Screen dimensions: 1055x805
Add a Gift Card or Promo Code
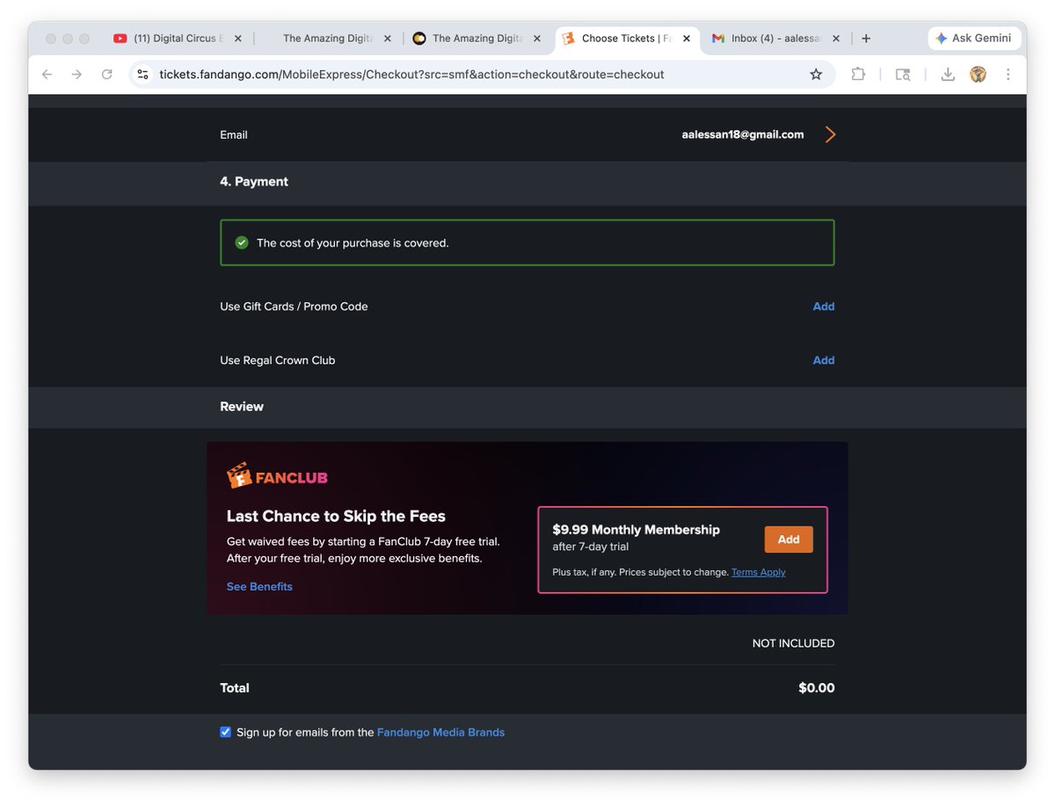824,307
